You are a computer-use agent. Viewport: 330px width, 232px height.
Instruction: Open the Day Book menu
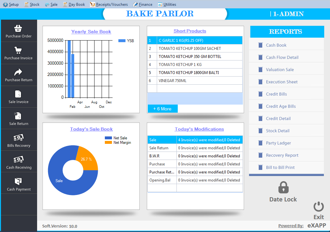tap(74, 5)
